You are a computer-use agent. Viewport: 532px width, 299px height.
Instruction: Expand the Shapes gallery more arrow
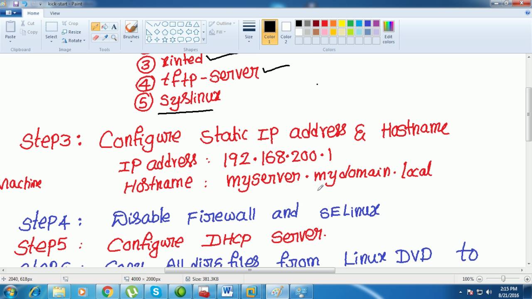coord(203,40)
